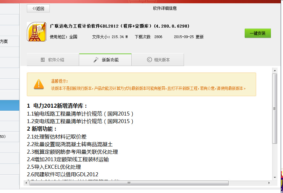Click the vertical scrollbar thumb
The image size is (283, 193).
[275, 109]
